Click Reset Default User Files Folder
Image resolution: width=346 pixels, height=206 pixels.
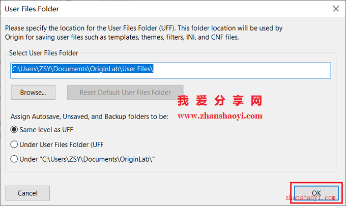125,93
